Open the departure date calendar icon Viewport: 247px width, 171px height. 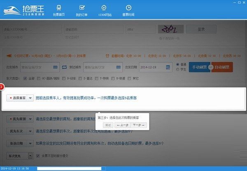[x=168, y=67]
